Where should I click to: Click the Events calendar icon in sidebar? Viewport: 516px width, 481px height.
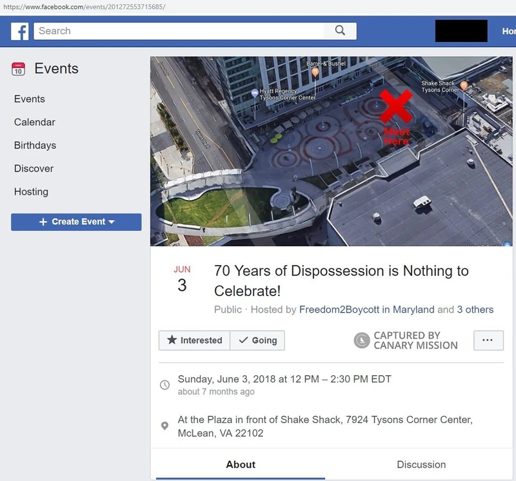pyautogui.click(x=19, y=68)
